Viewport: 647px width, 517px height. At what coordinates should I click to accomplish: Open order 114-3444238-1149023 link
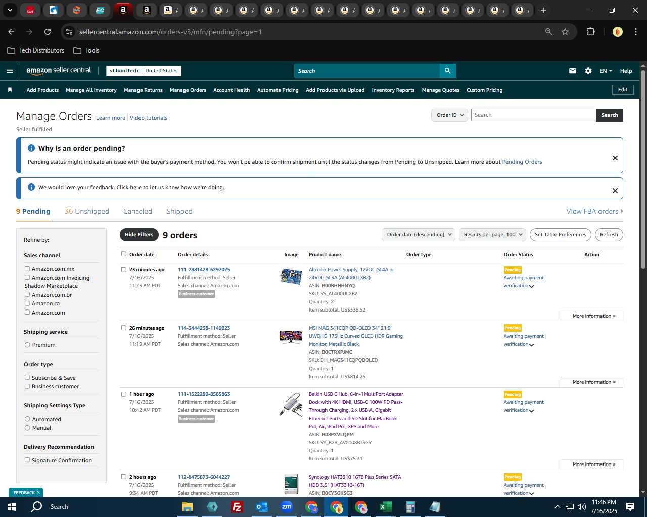click(204, 328)
